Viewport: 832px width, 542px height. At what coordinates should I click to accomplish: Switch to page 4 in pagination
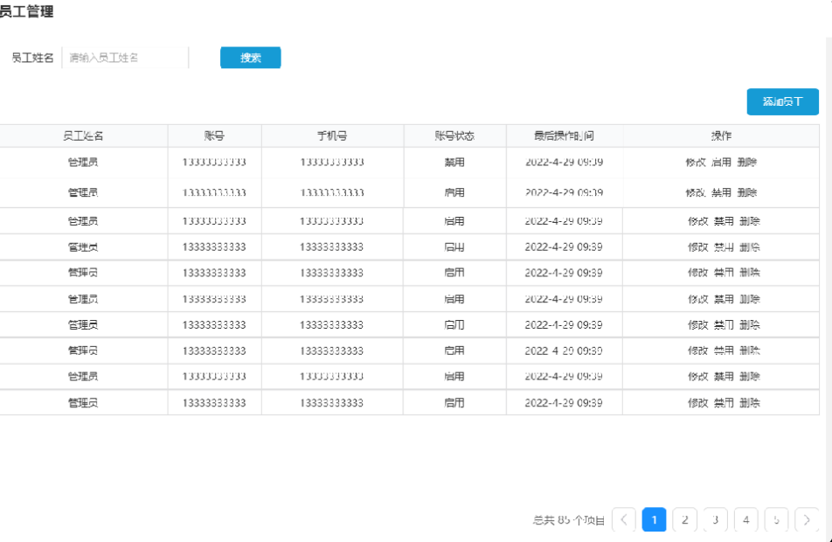point(745,519)
